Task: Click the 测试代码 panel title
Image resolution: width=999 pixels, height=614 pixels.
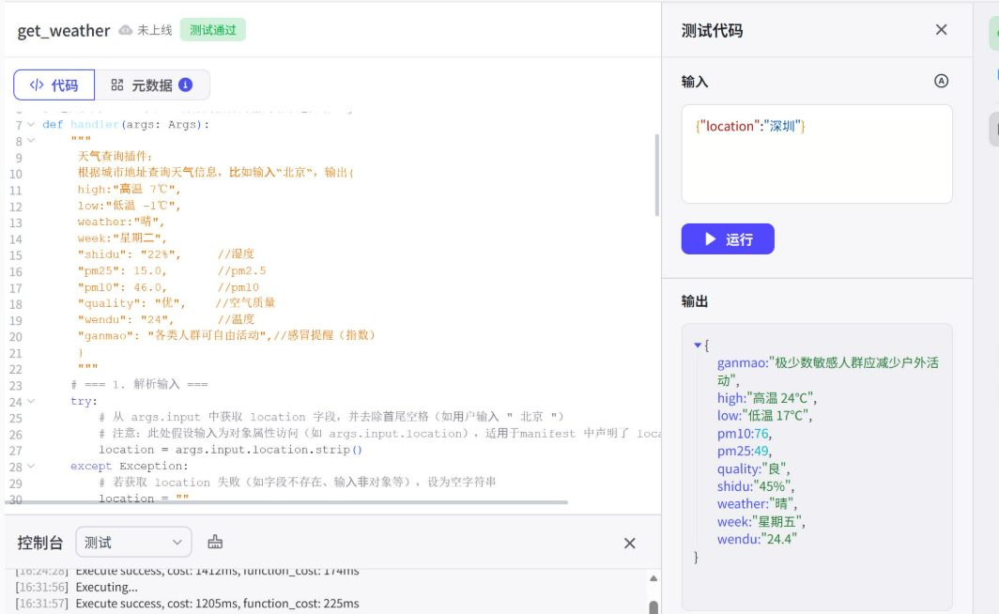Action: pyautogui.click(x=712, y=31)
